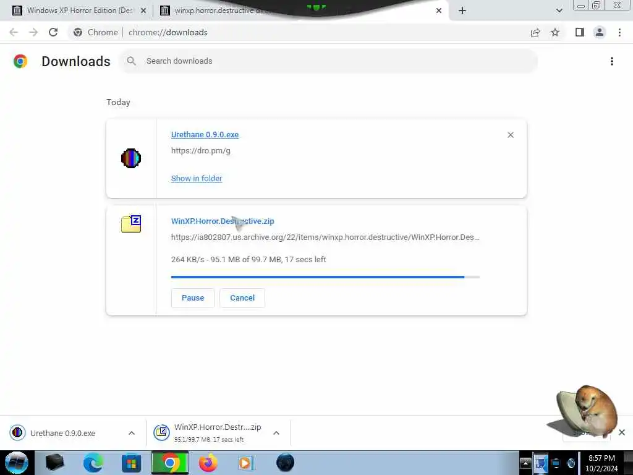633x475 pixels.
Task: Expand options chevron for zip shelf item
Action: pyautogui.click(x=276, y=433)
